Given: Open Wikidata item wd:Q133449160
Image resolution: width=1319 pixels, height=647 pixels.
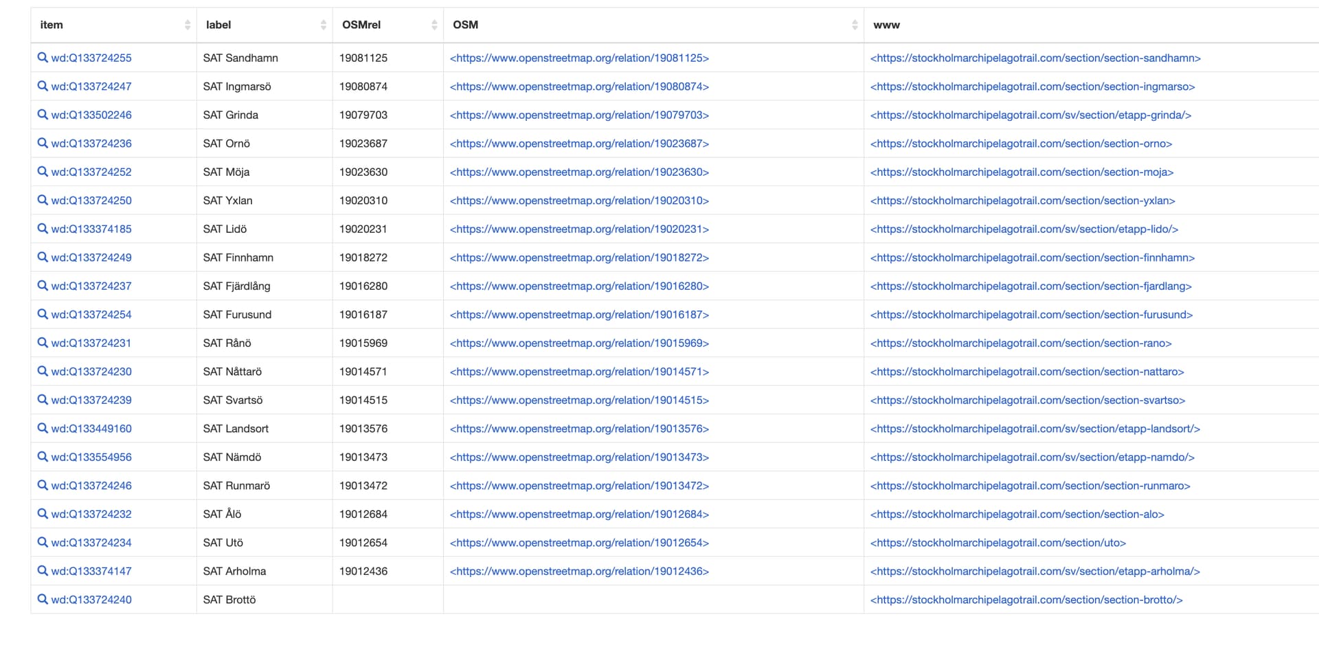Looking at the screenshot, I should (91, 429).
